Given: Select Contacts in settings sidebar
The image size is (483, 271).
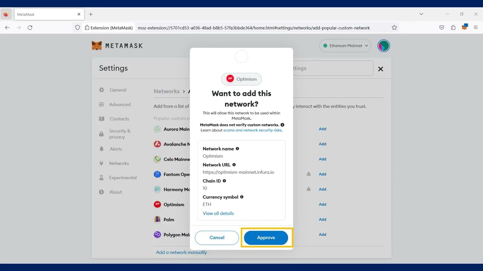Looking at the screenshot, I should [119, 119].
